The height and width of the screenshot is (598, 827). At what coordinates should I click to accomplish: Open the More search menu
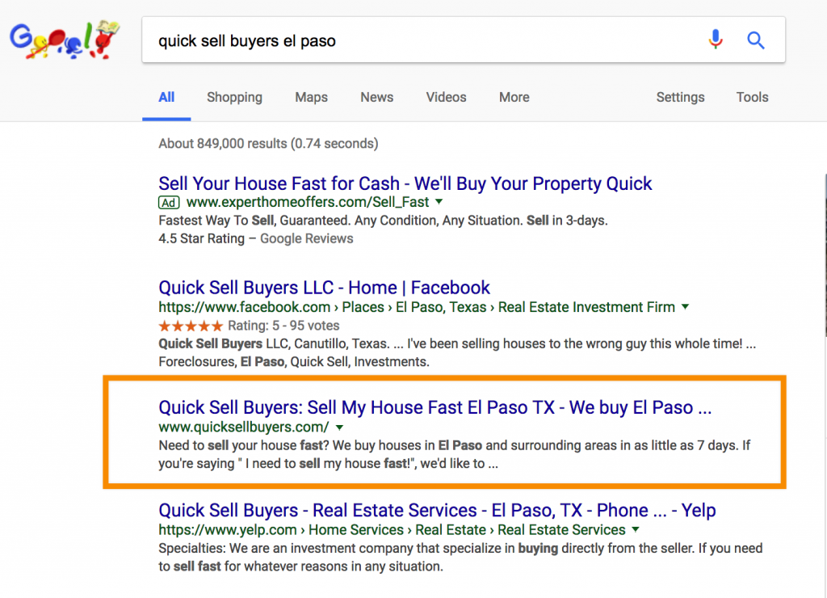point(514,97)
